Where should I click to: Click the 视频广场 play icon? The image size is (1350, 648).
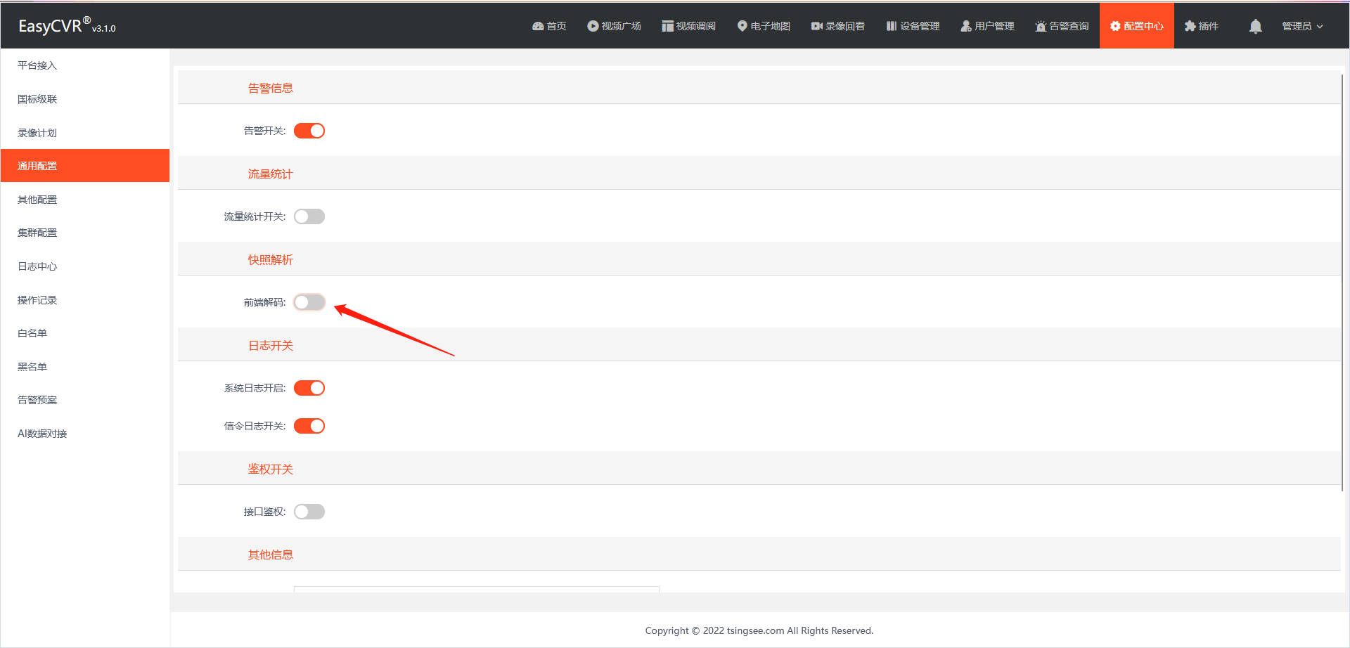593,26
